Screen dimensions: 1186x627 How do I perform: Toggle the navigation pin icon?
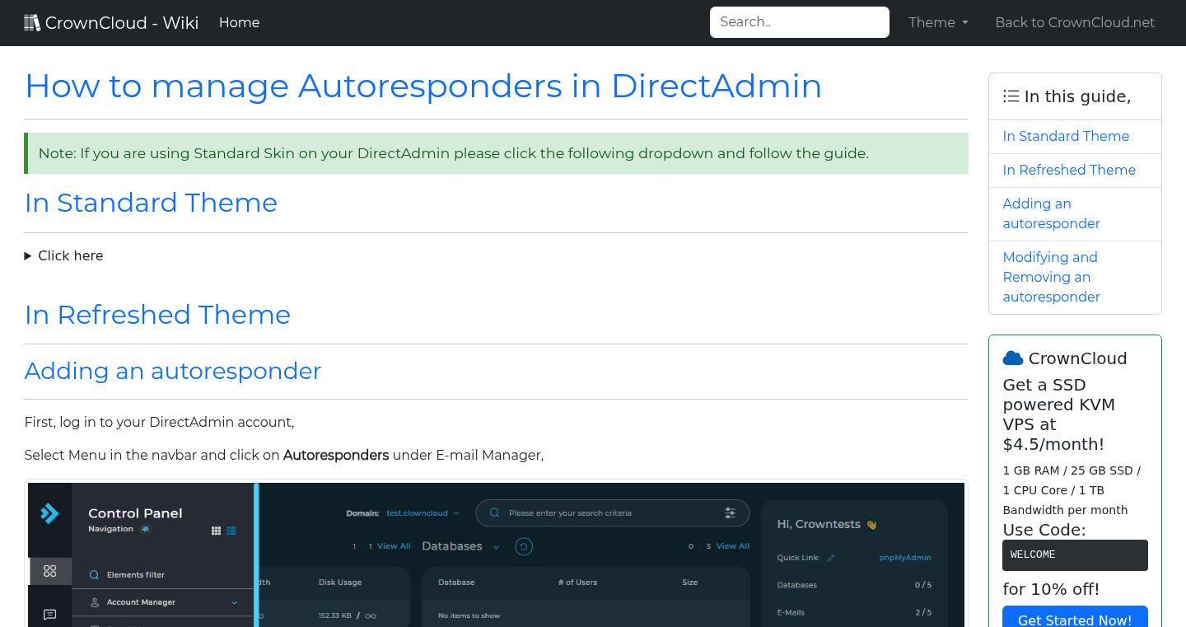point(145,528)
